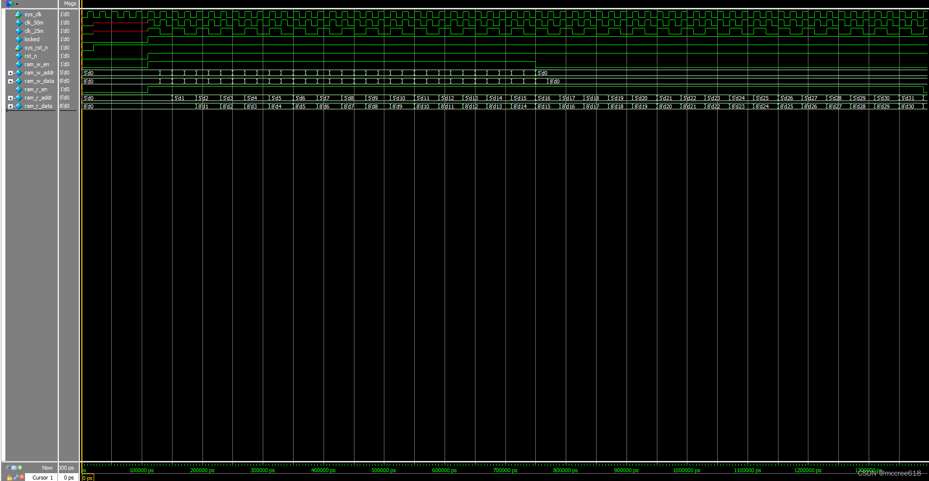Image resolution: width=929 pixels, height=481 pixels.
Task: Toggle leaf names display icon
Action: point(8,468)
